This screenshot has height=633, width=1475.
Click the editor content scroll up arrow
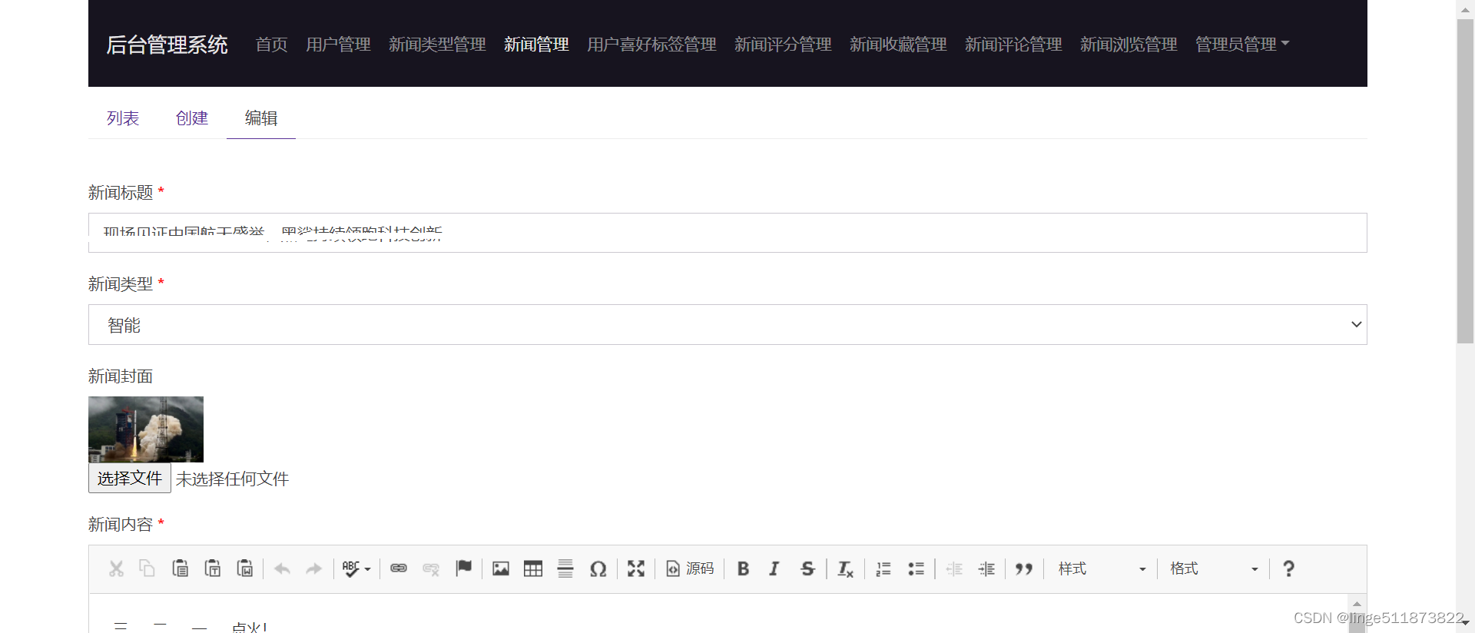pyautogui.click(x=1357, y=604)
